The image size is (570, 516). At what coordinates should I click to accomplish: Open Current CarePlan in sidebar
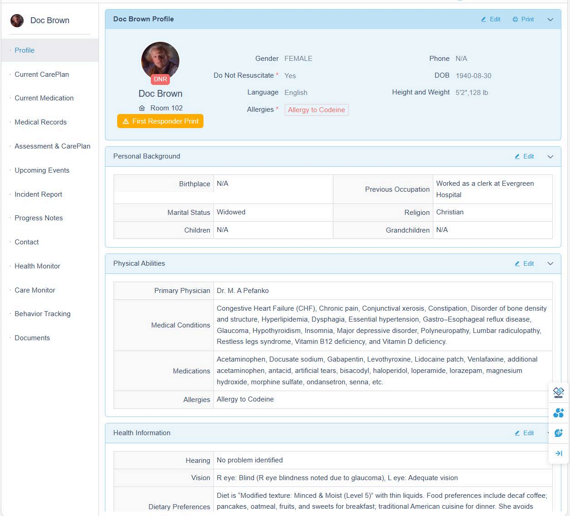click(x=42, y=74)
